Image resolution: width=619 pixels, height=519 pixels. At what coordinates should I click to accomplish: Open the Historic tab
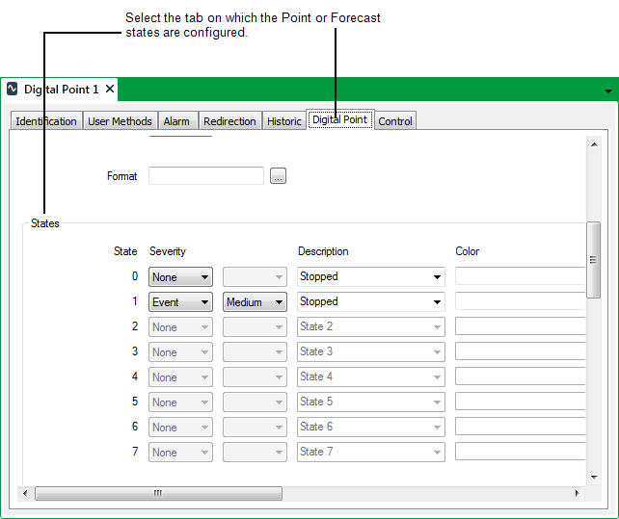tap(284, 121)
